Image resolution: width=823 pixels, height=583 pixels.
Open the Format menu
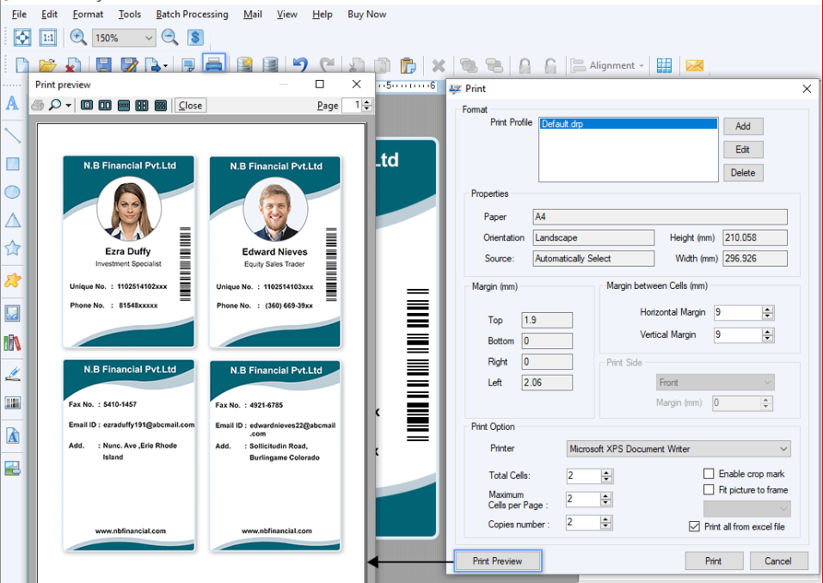[88, 15]
